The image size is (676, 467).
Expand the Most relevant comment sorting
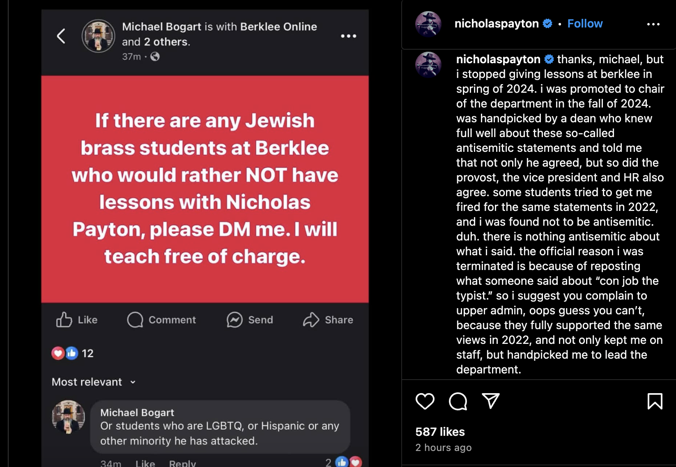pyautogui.click(x=94, y=382)
